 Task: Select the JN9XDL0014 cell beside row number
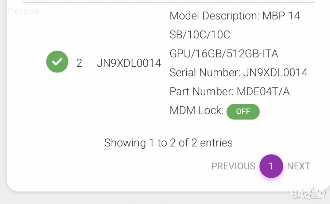pos(129,63)
